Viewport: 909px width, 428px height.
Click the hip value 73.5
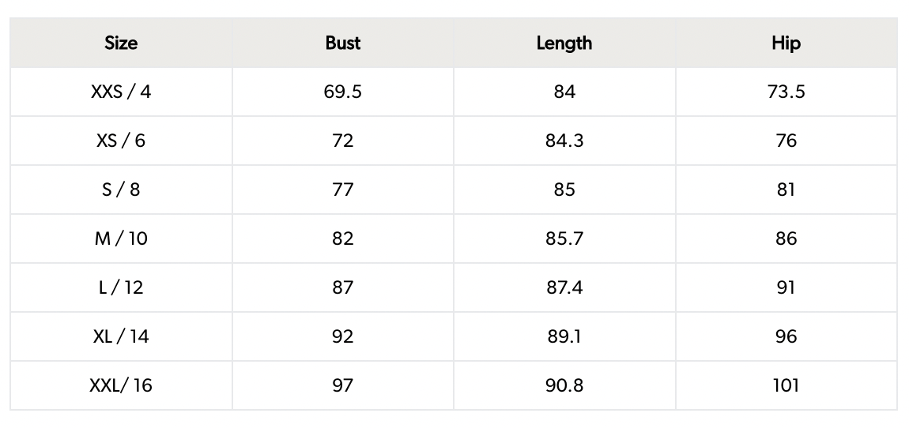coord(786,92)
